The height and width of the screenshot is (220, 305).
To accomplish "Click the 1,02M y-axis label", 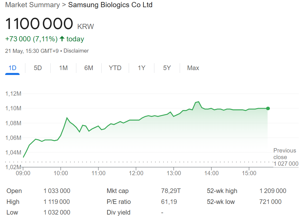I will click(13, 167).
